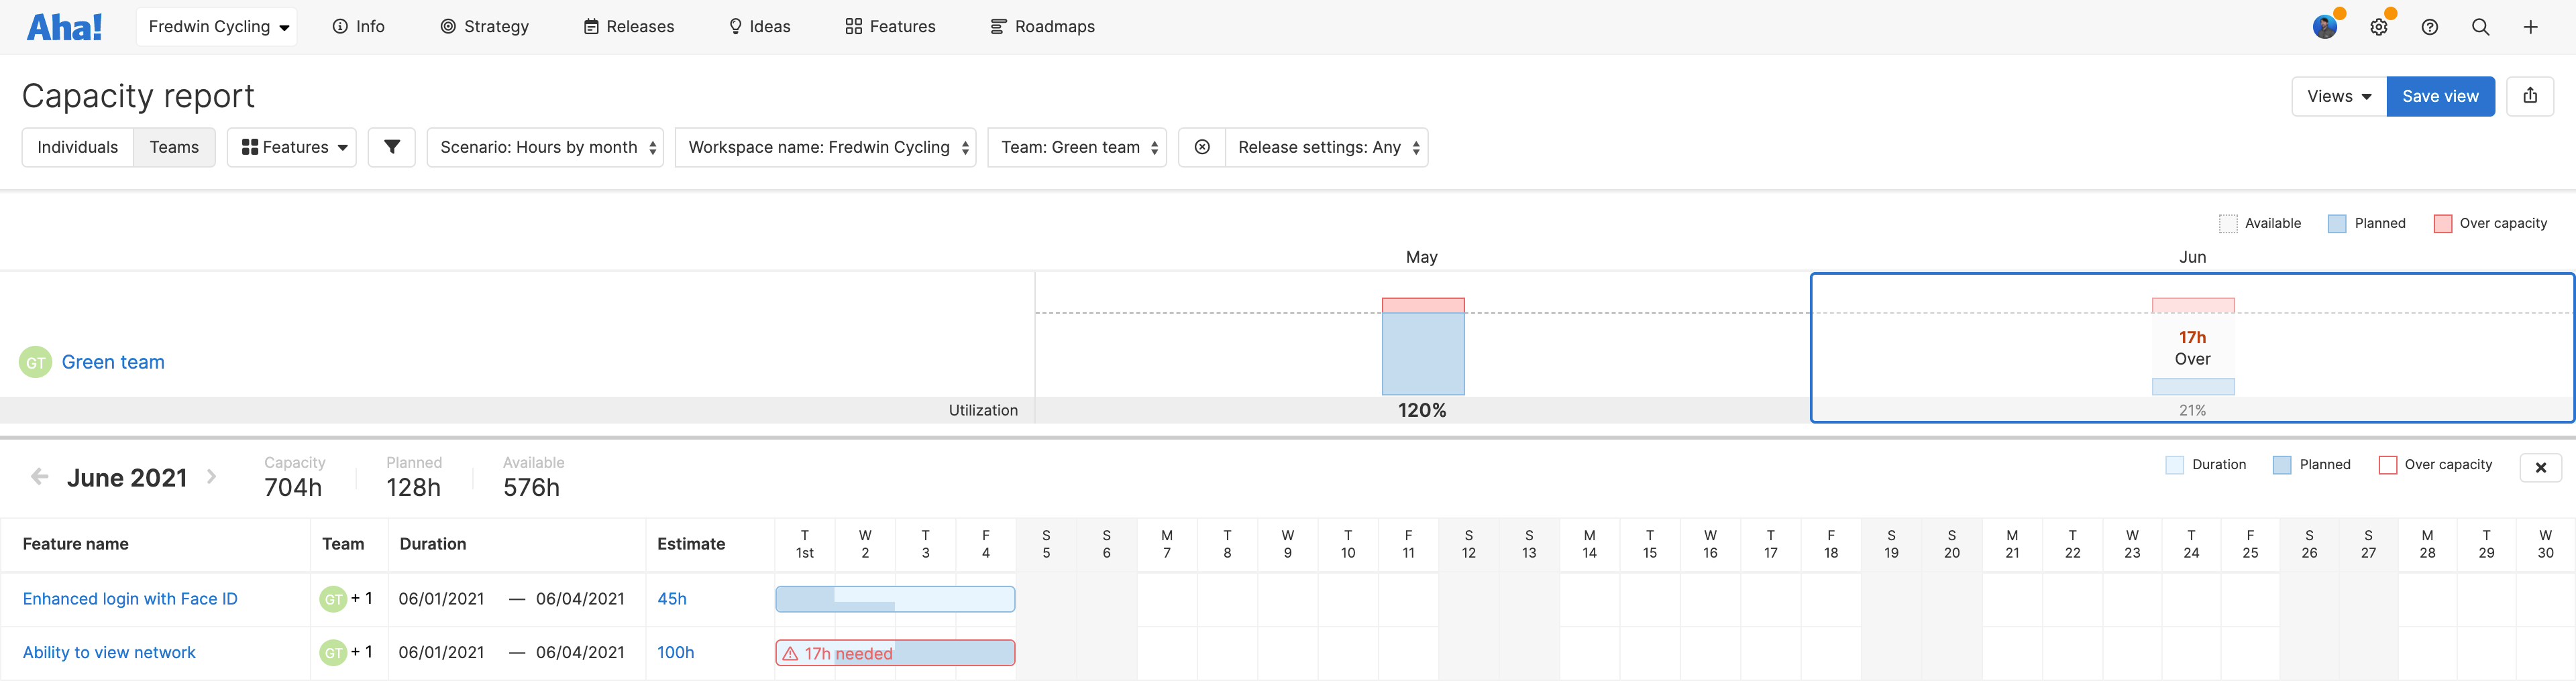Remove the filter using the x-circle icon

point(1201,147)
